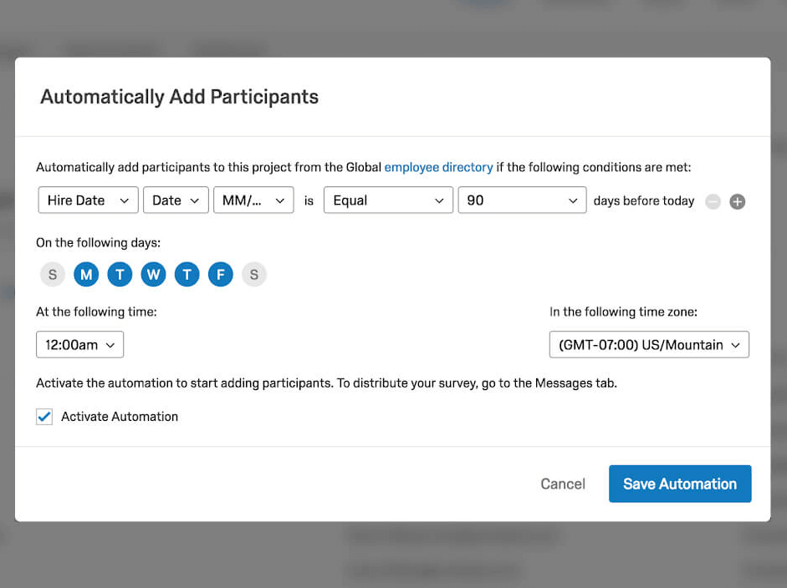Image resolution: width=787 pixels, height=588 pixels.
Task: Open the Date type dropdown
Action: click(176, 200)
